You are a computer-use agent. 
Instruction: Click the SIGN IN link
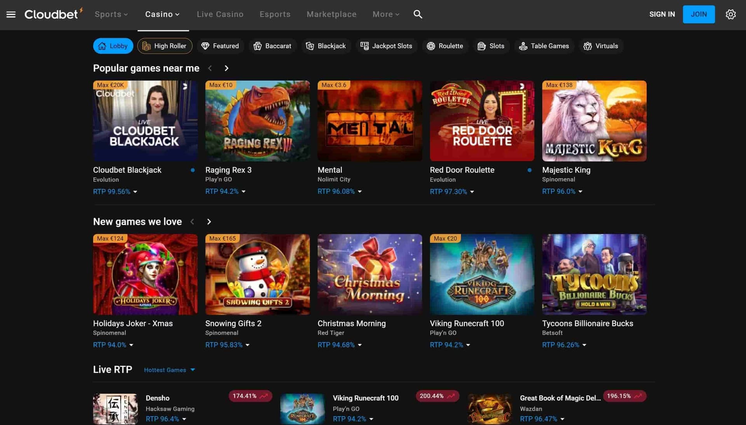pyautogui.click(x=662, y=14)
